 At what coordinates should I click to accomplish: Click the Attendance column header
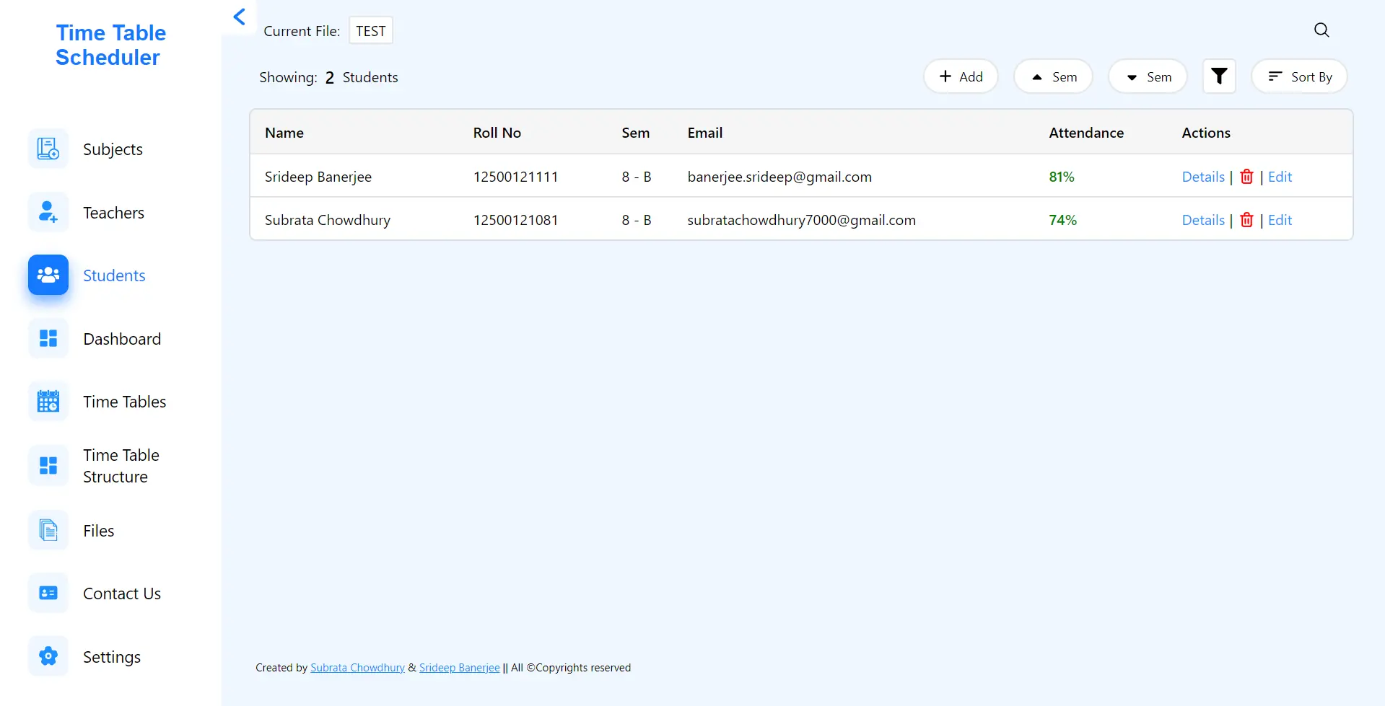(x=1085, y=133)
